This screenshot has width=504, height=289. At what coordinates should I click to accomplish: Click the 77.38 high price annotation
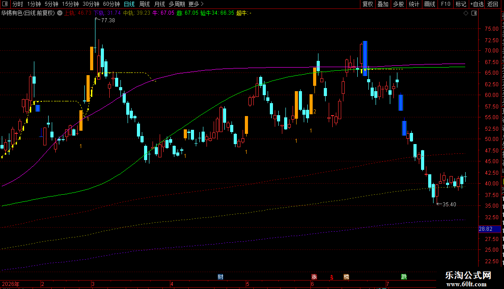[x=107, y=20]
